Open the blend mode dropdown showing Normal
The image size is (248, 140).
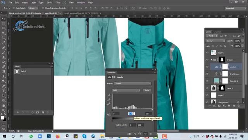click(215, 41)
